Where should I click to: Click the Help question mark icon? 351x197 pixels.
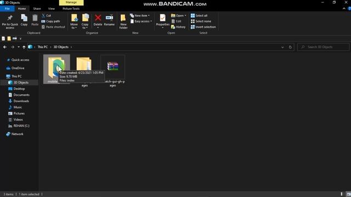coord(349,9)
